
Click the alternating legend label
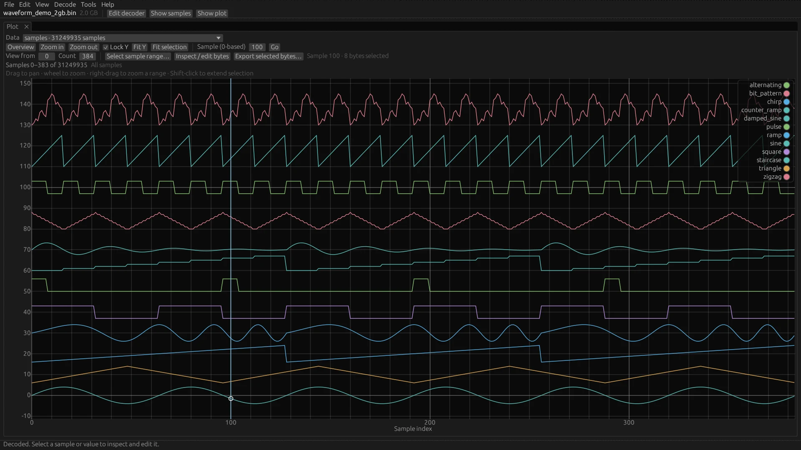[765, 85]
